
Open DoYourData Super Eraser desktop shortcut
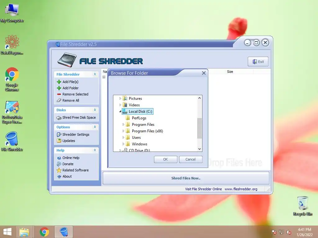pos(12,112)
